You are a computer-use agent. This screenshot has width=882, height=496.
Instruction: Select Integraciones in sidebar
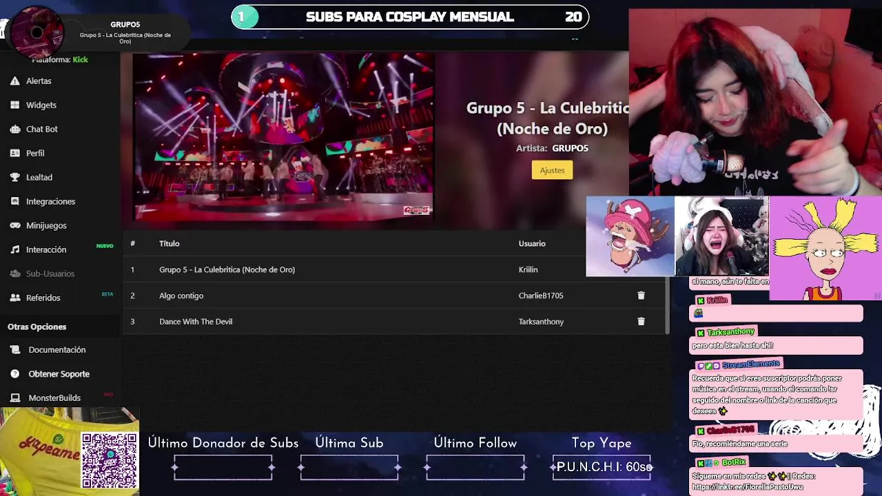(x=51, y=202)
